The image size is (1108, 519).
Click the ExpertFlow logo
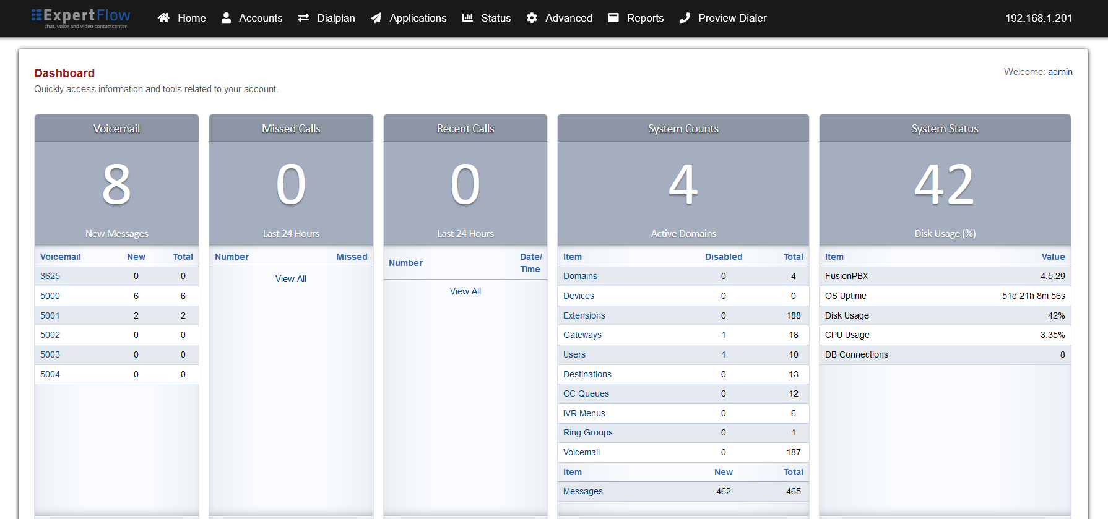(81, 18)
